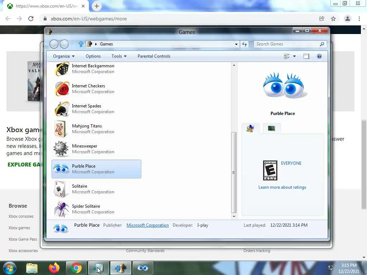Open the Options menu item
The width and height of the screenshot is (367, 275).
(x=93, y=56)
